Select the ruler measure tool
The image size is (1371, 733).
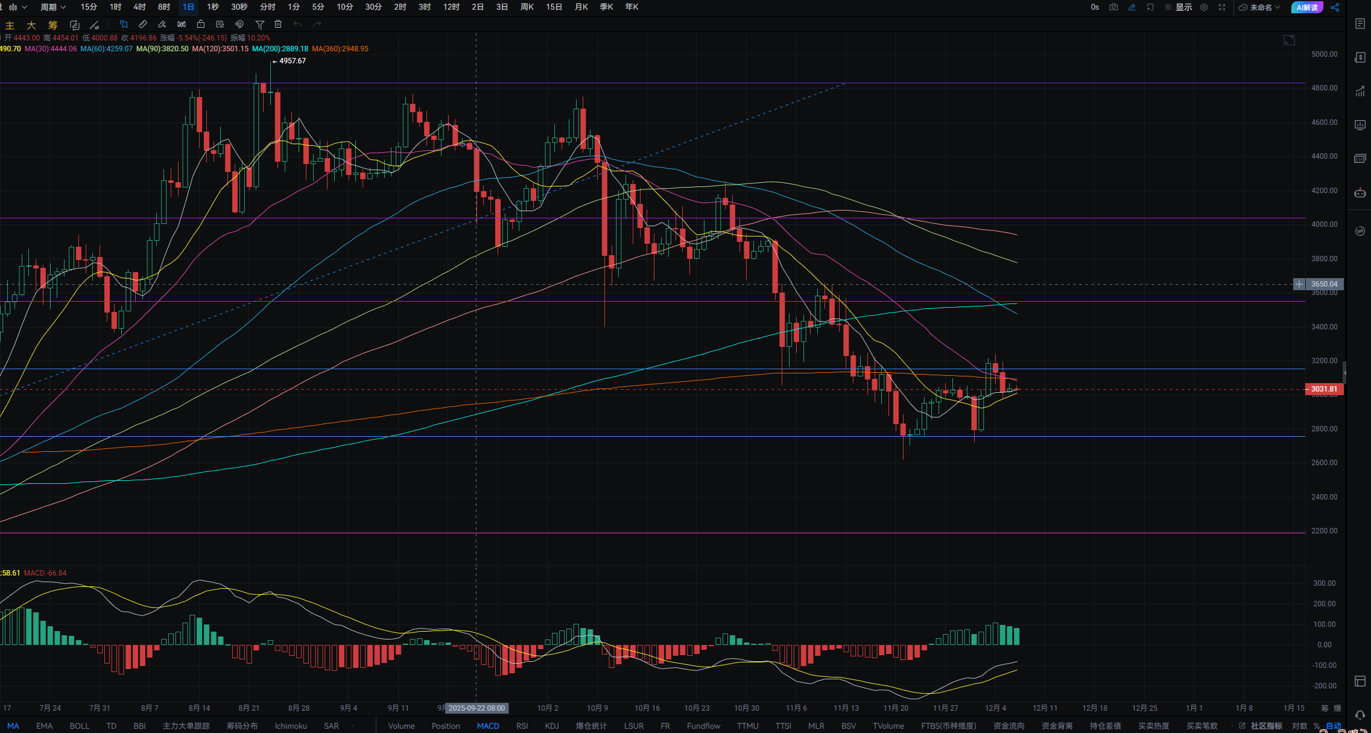[x=143, y=24]
